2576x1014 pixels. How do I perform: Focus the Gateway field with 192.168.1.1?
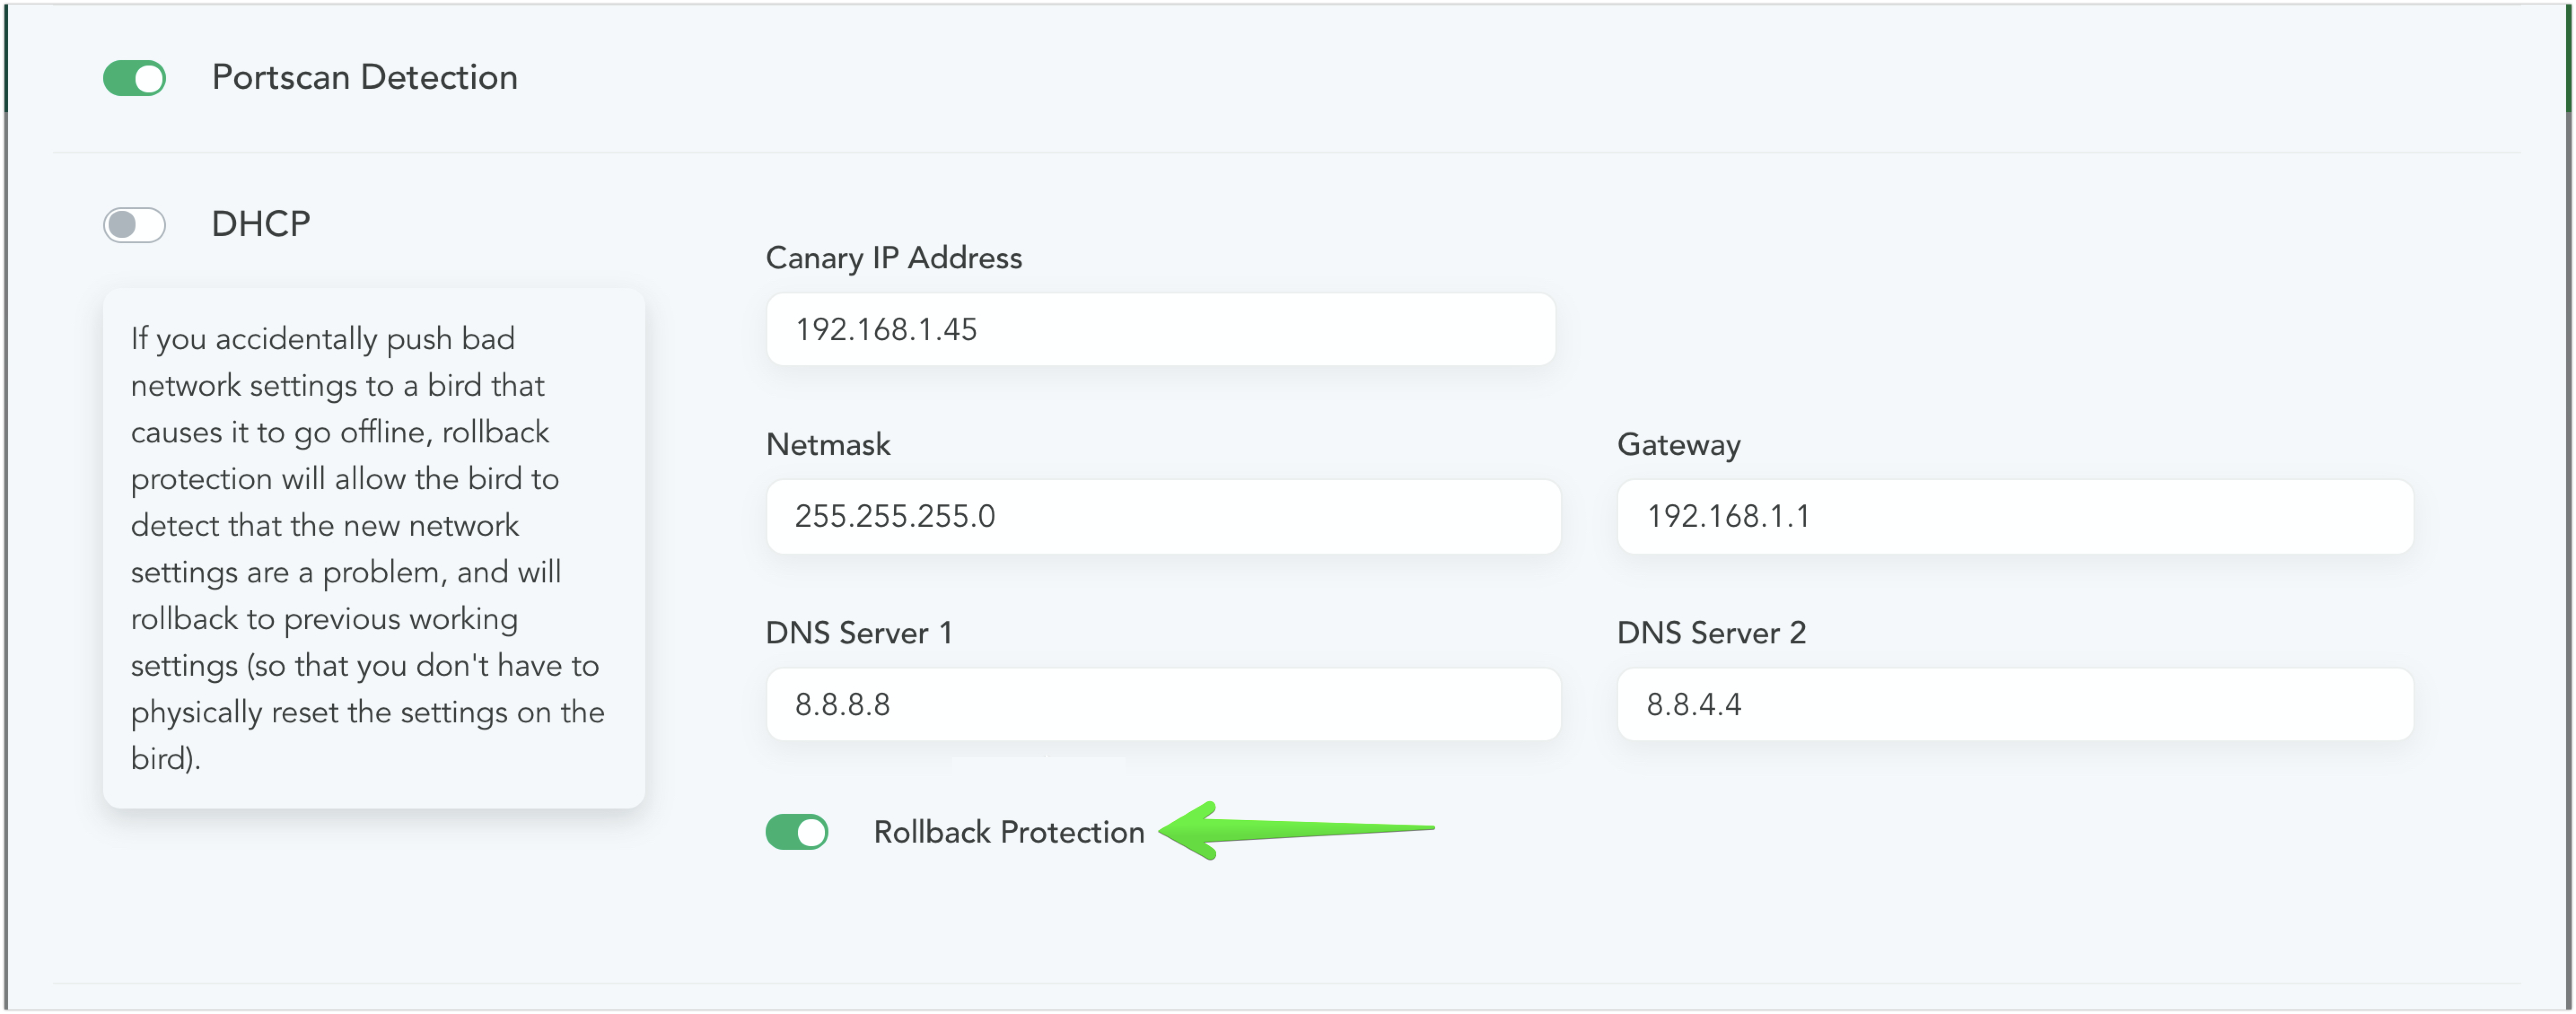point(2015,516)
